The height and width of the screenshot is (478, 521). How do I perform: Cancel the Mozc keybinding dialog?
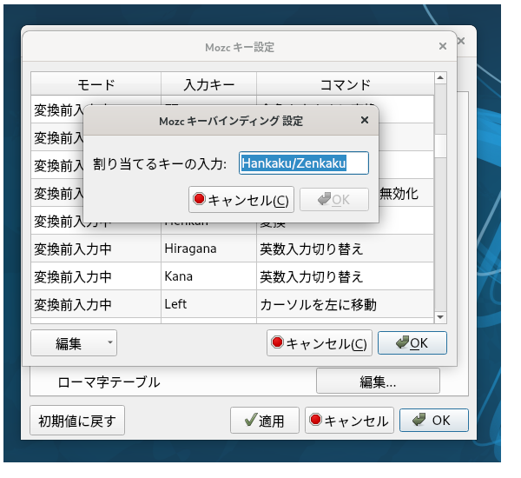(241, 200)
